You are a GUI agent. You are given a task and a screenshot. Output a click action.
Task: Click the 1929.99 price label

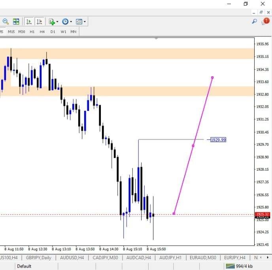218,140
